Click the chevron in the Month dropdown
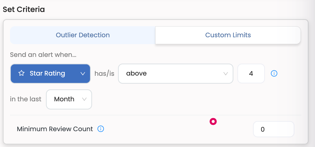The width and height of the screenshot is (315, 147). click(x=84, y=99)
